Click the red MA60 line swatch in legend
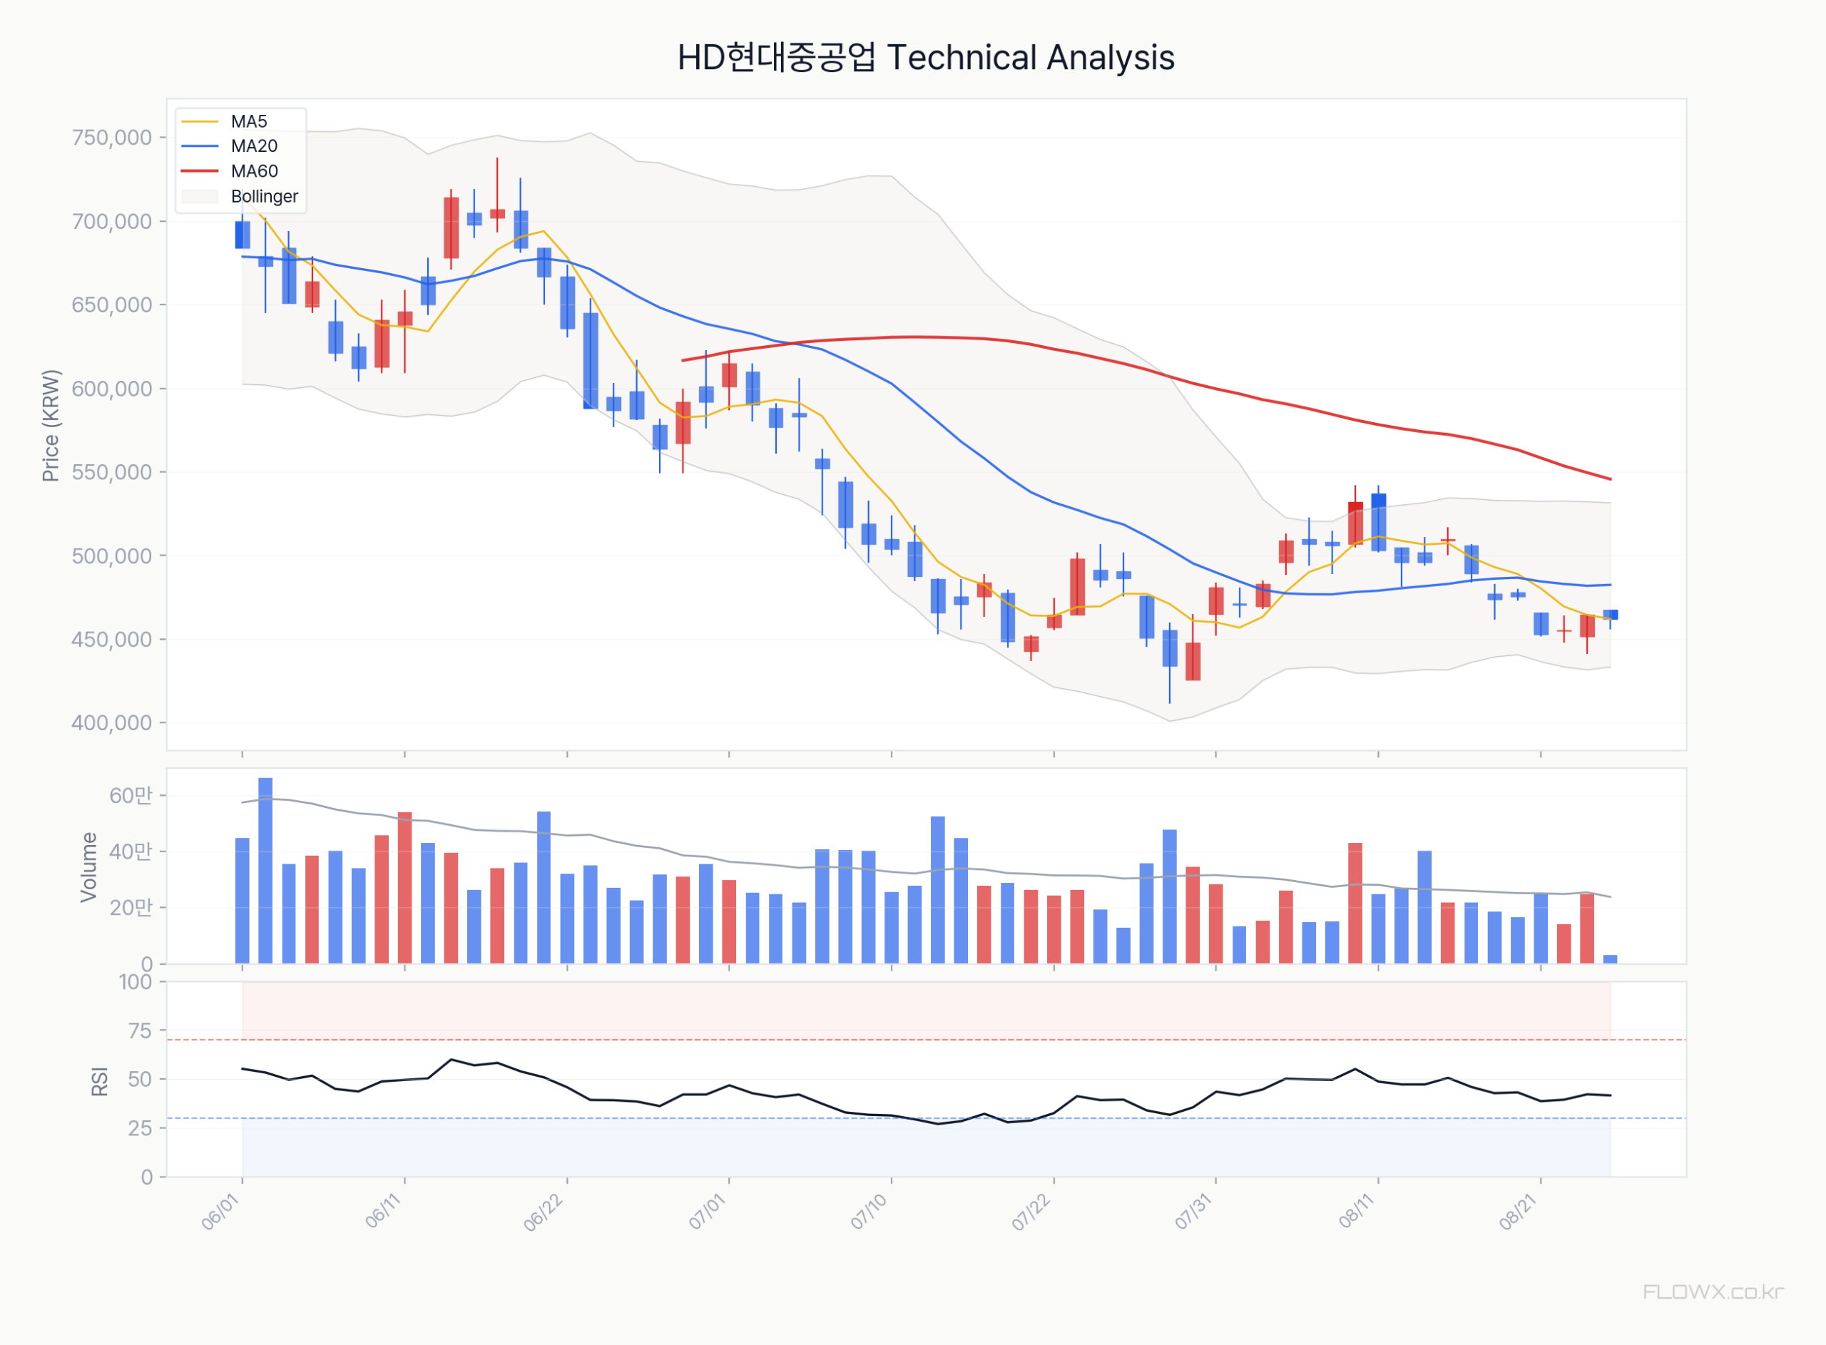Screen dimensions: 1826x1345 [x=200, y=171]
